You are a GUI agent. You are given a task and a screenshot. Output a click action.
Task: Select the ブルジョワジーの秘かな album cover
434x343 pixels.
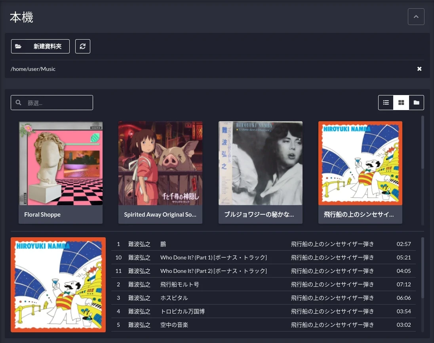click(x=261, y=163)
